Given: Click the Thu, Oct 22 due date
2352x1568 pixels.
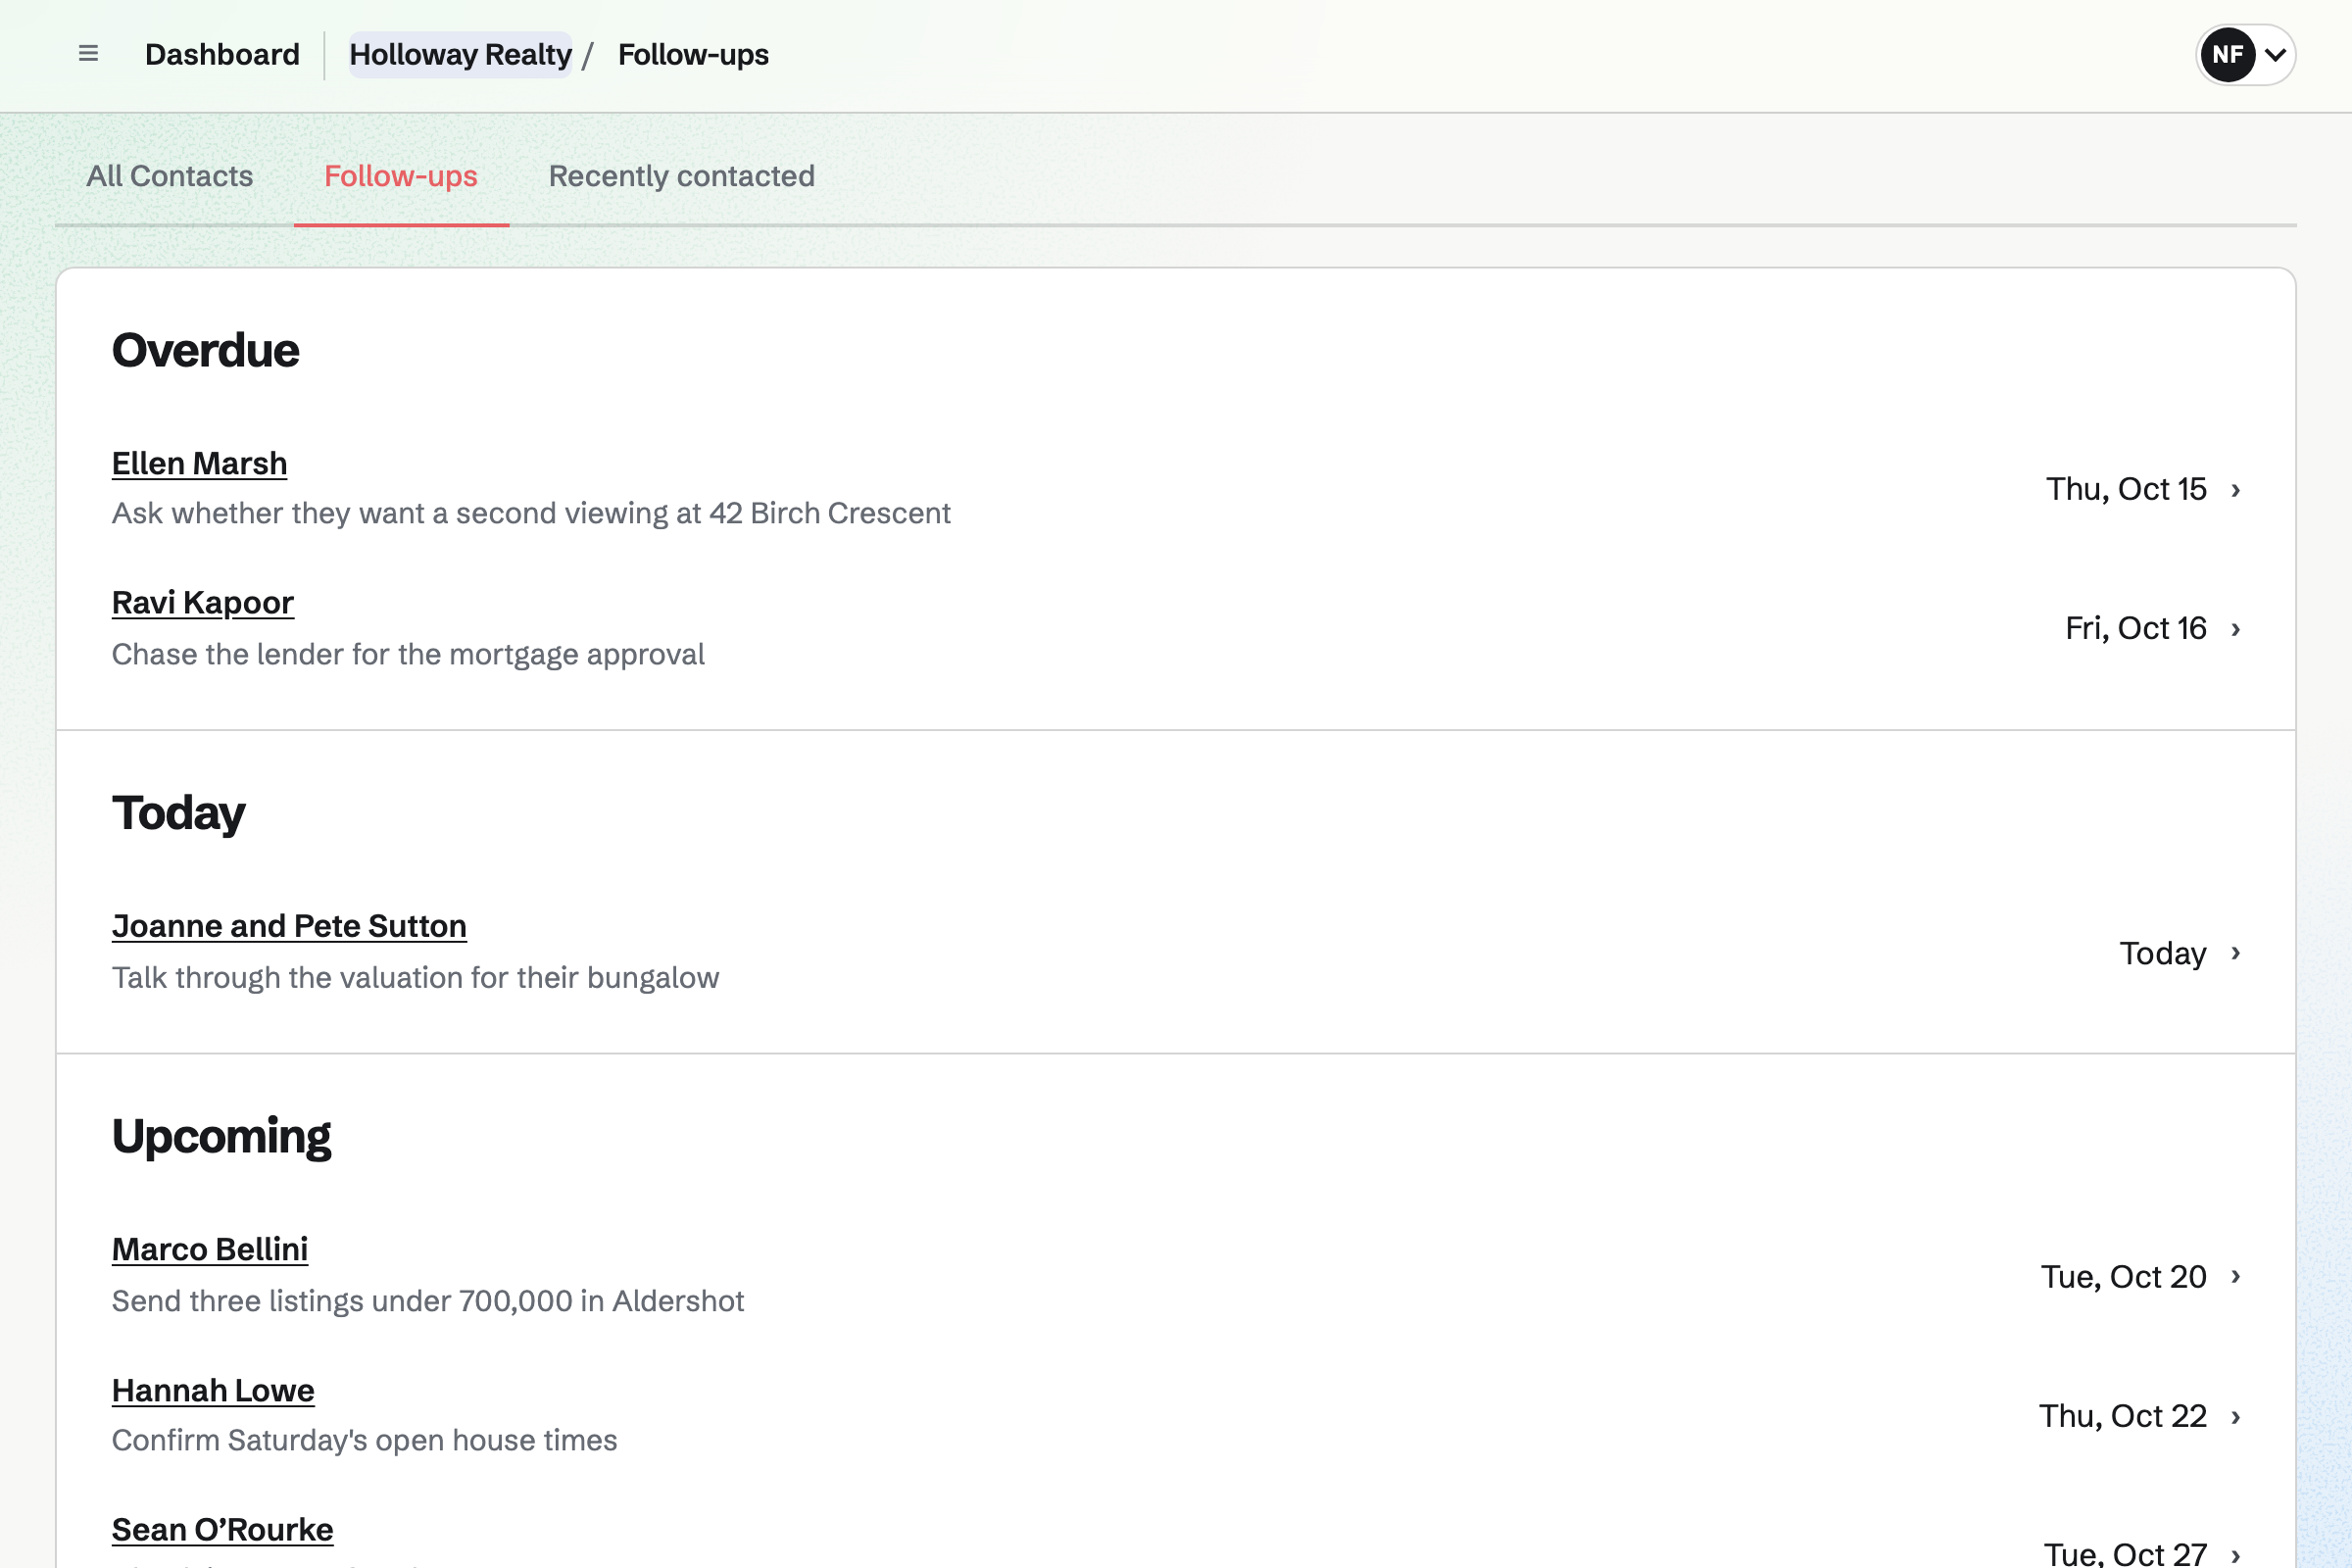Looking at the screenshot, I should [x=2123, y=1416].
